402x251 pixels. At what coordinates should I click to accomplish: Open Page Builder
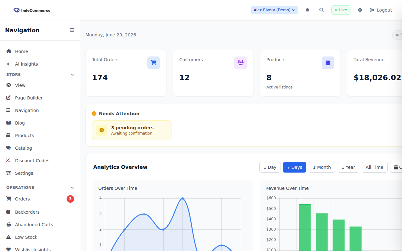tap(40, 98)
